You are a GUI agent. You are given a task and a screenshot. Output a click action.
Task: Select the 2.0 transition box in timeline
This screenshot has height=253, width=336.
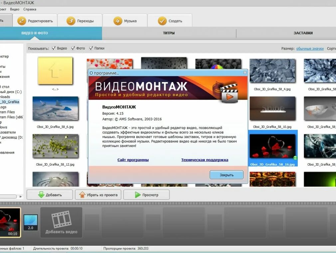[x=31, y=222]
